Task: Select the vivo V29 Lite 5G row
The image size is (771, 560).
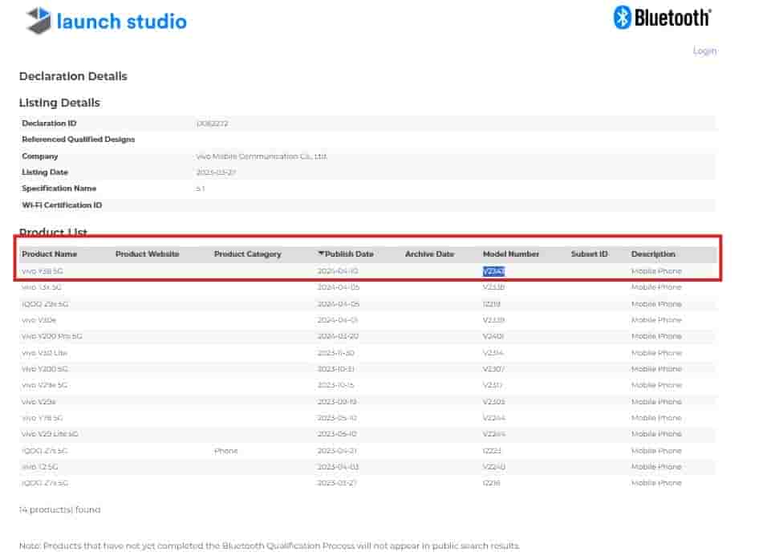Action: (x=50, y=434)
